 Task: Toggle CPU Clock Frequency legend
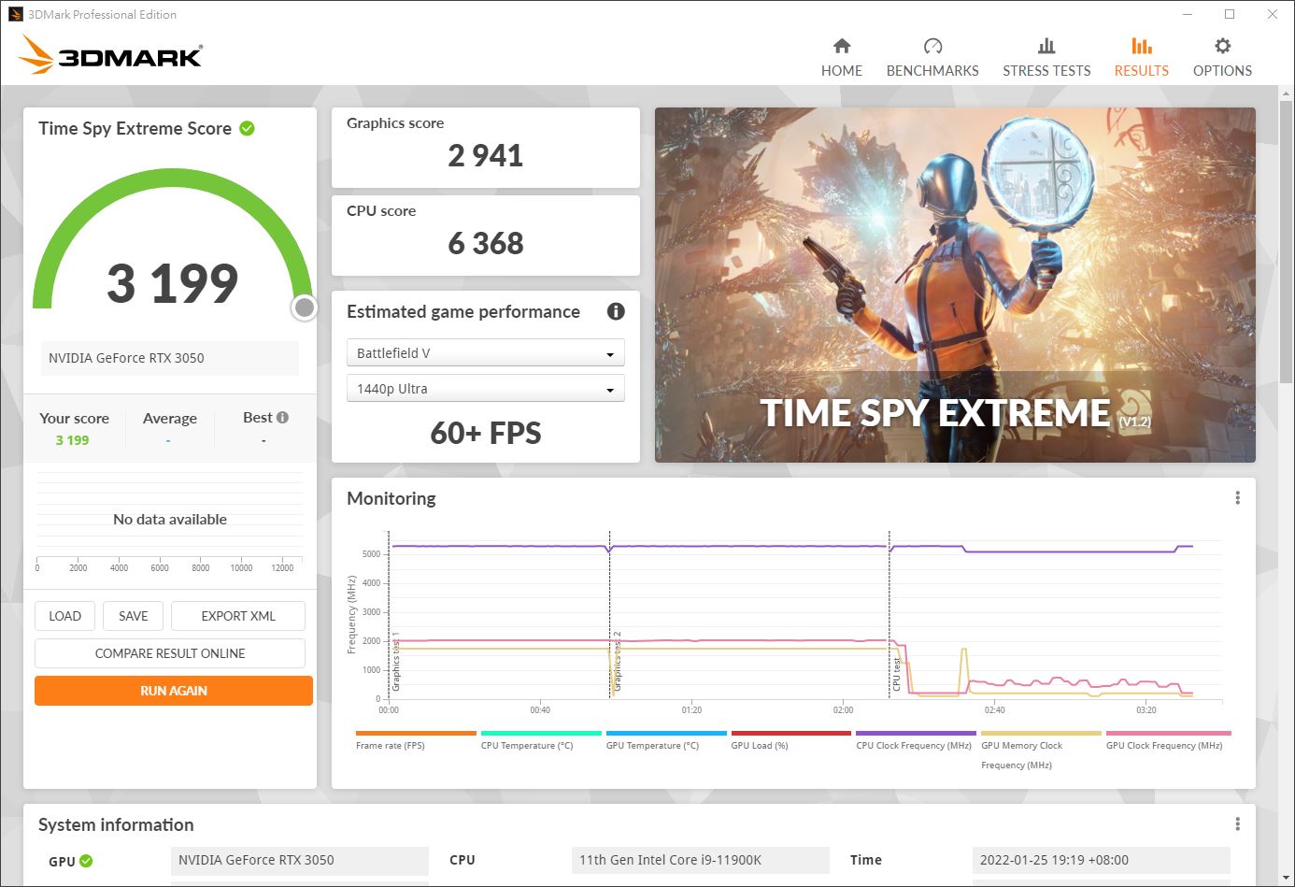click(x=916, y=740)
